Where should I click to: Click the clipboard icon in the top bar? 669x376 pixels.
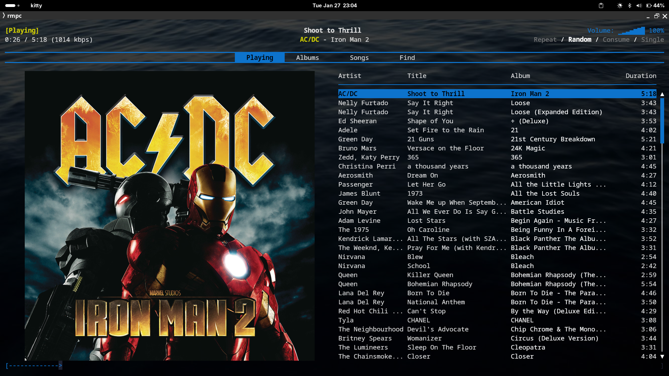[x=601, y=6]
